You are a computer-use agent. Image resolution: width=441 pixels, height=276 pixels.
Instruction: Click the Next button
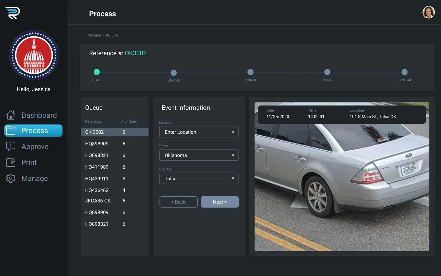coord(220,202)
